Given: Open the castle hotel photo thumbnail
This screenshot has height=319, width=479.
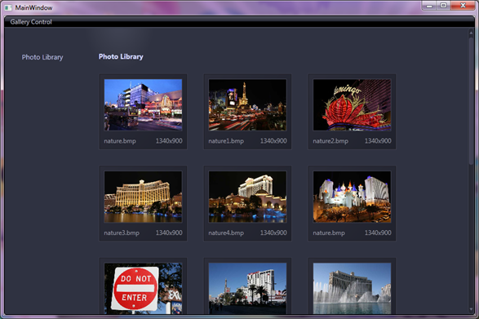Looking at the screenshot, I should tap(352, 197).
